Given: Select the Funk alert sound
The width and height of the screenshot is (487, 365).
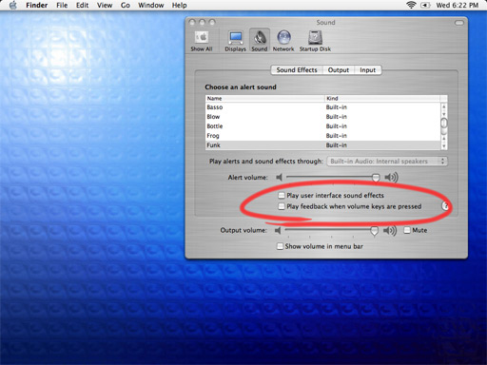Looking at the screenshot, I should pos(323,145).
